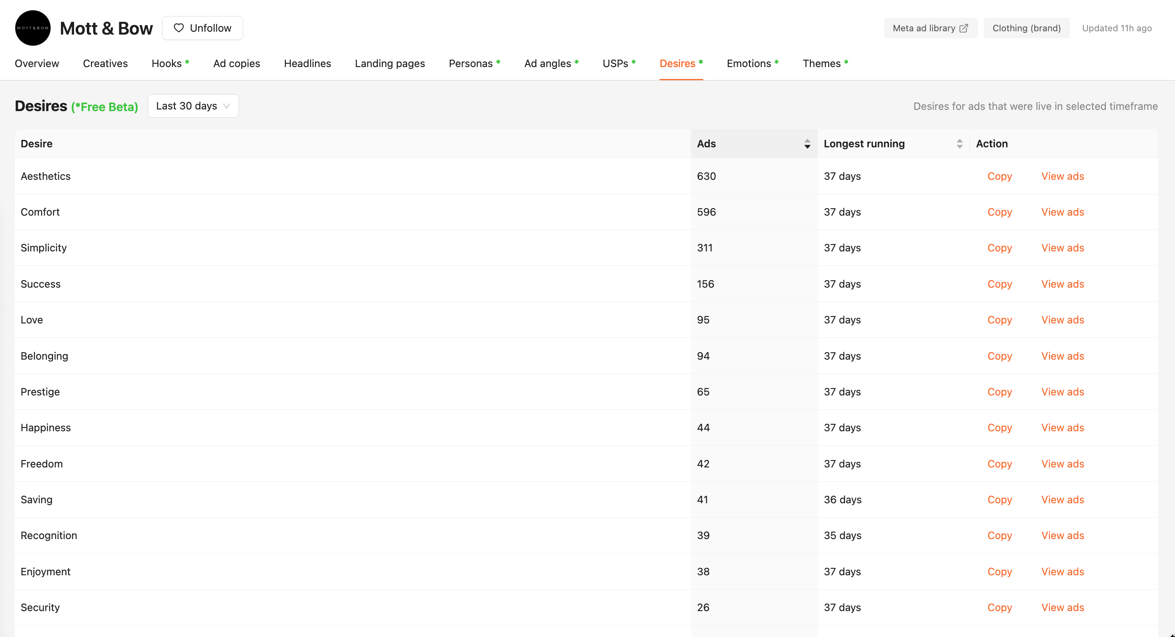1175x637 pixels.
Task: Open the Last 30 days timeframe dropdown
Action: point(193,106)
